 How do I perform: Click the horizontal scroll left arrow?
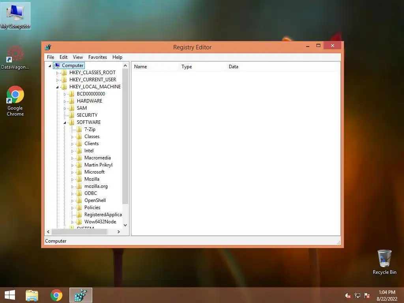tap(48, 232)
